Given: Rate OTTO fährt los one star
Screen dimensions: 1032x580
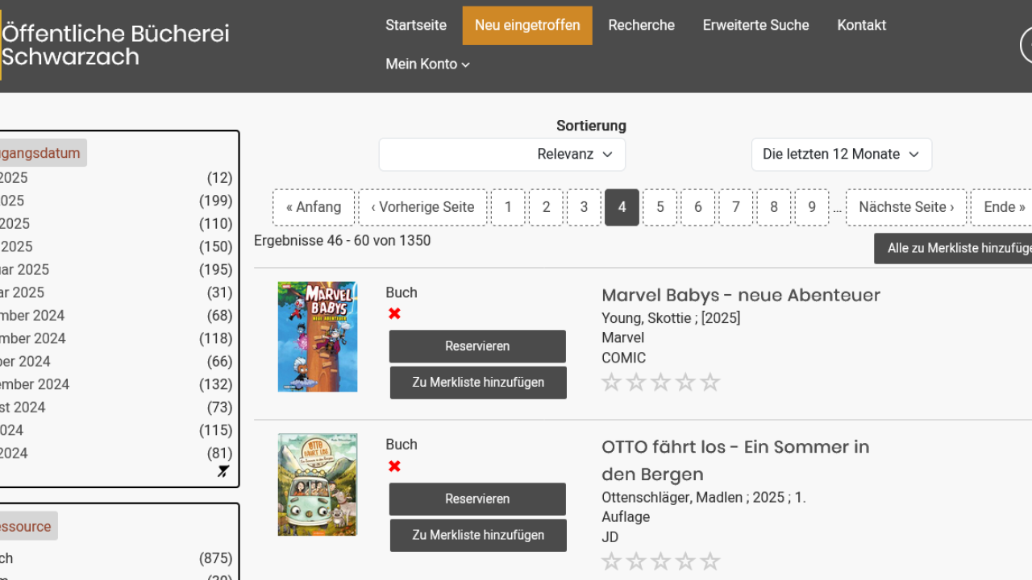Looking at the screenshot, I should 612,561.
